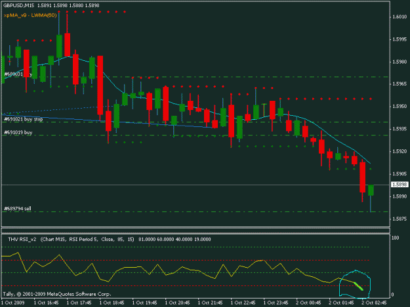
Task: Click the 1 Oct 19:45 time label
Action: (144, 303)
